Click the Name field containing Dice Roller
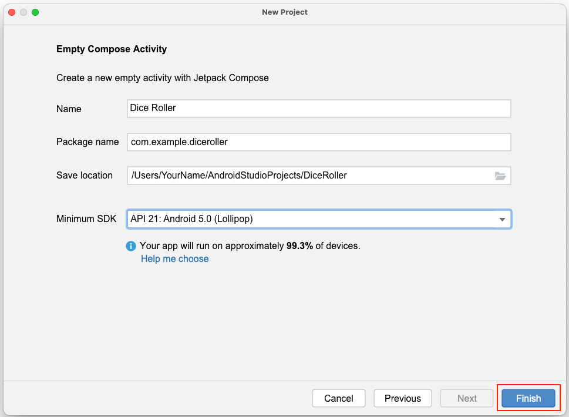Screen dimensions: 569x417 tap(318, 108)
